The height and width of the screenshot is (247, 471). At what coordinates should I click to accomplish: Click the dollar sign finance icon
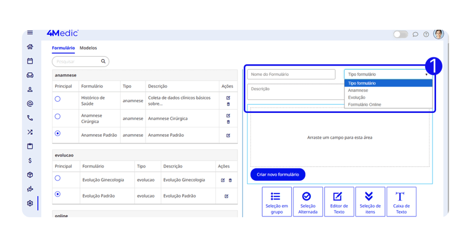[x=30, y=161]
